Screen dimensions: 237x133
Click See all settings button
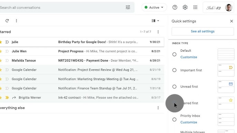coord(202,31)
